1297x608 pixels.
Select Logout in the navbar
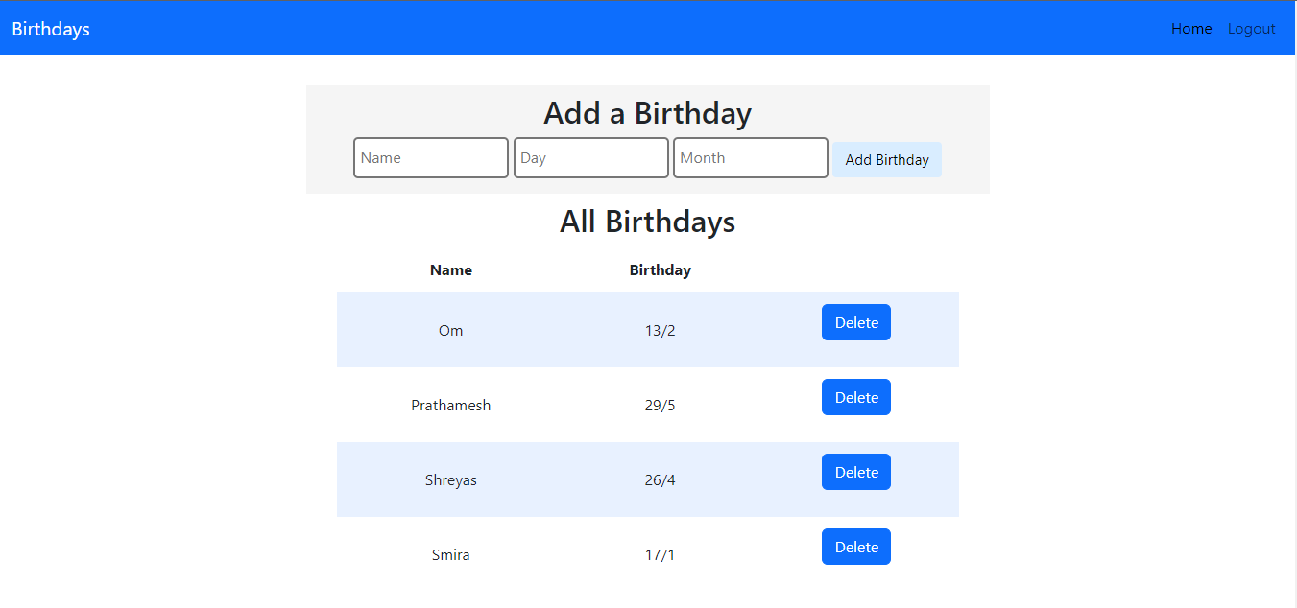(1251, 29)
